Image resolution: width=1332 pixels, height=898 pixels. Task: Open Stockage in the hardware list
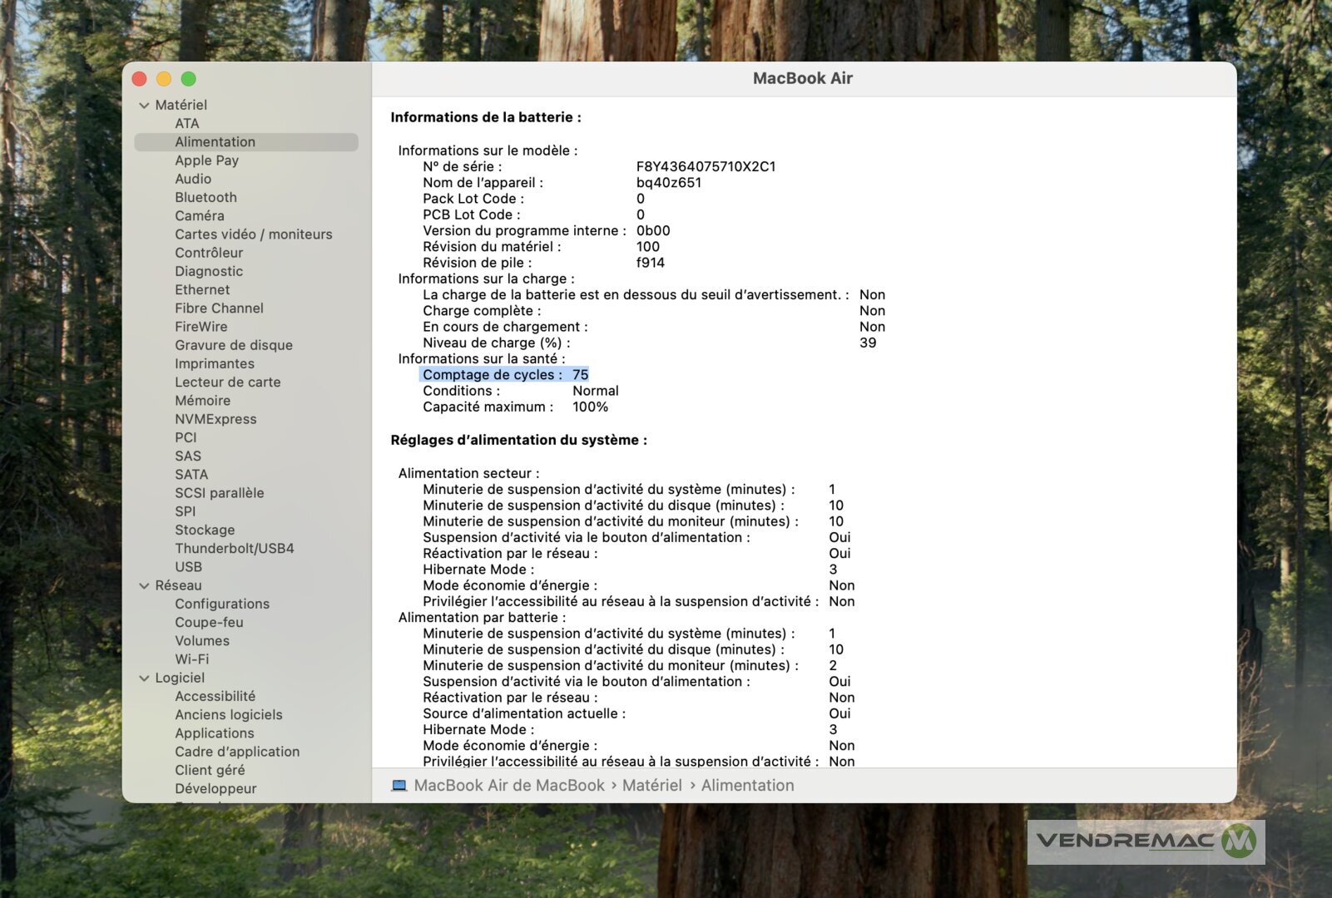pos(205,530)
